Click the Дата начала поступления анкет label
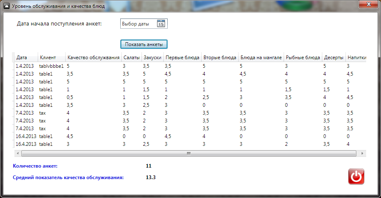Screen dimensions: 381x198 tap(59, 24)
